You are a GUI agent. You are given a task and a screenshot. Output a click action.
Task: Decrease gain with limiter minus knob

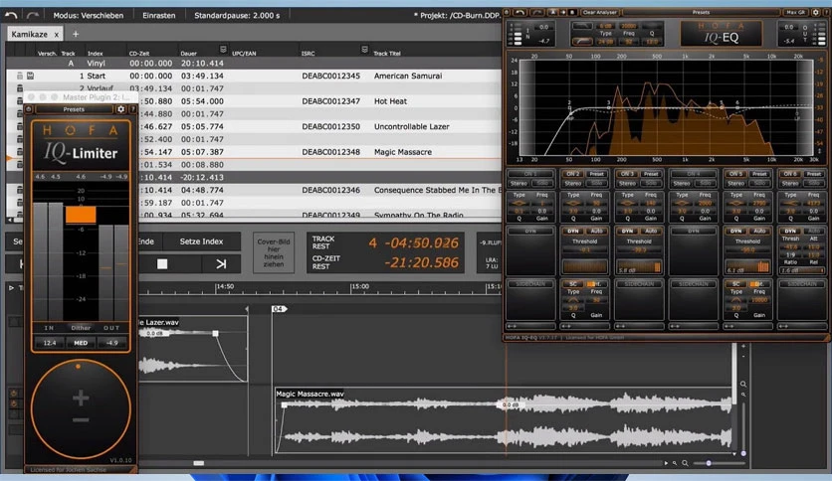[x=81, y=420]
